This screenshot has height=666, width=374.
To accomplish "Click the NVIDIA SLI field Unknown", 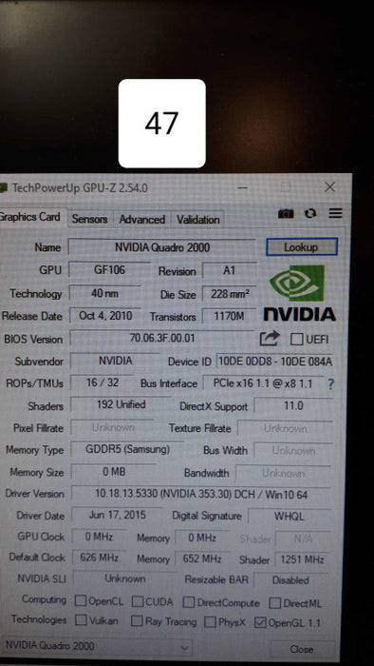I will pos(125,578).
